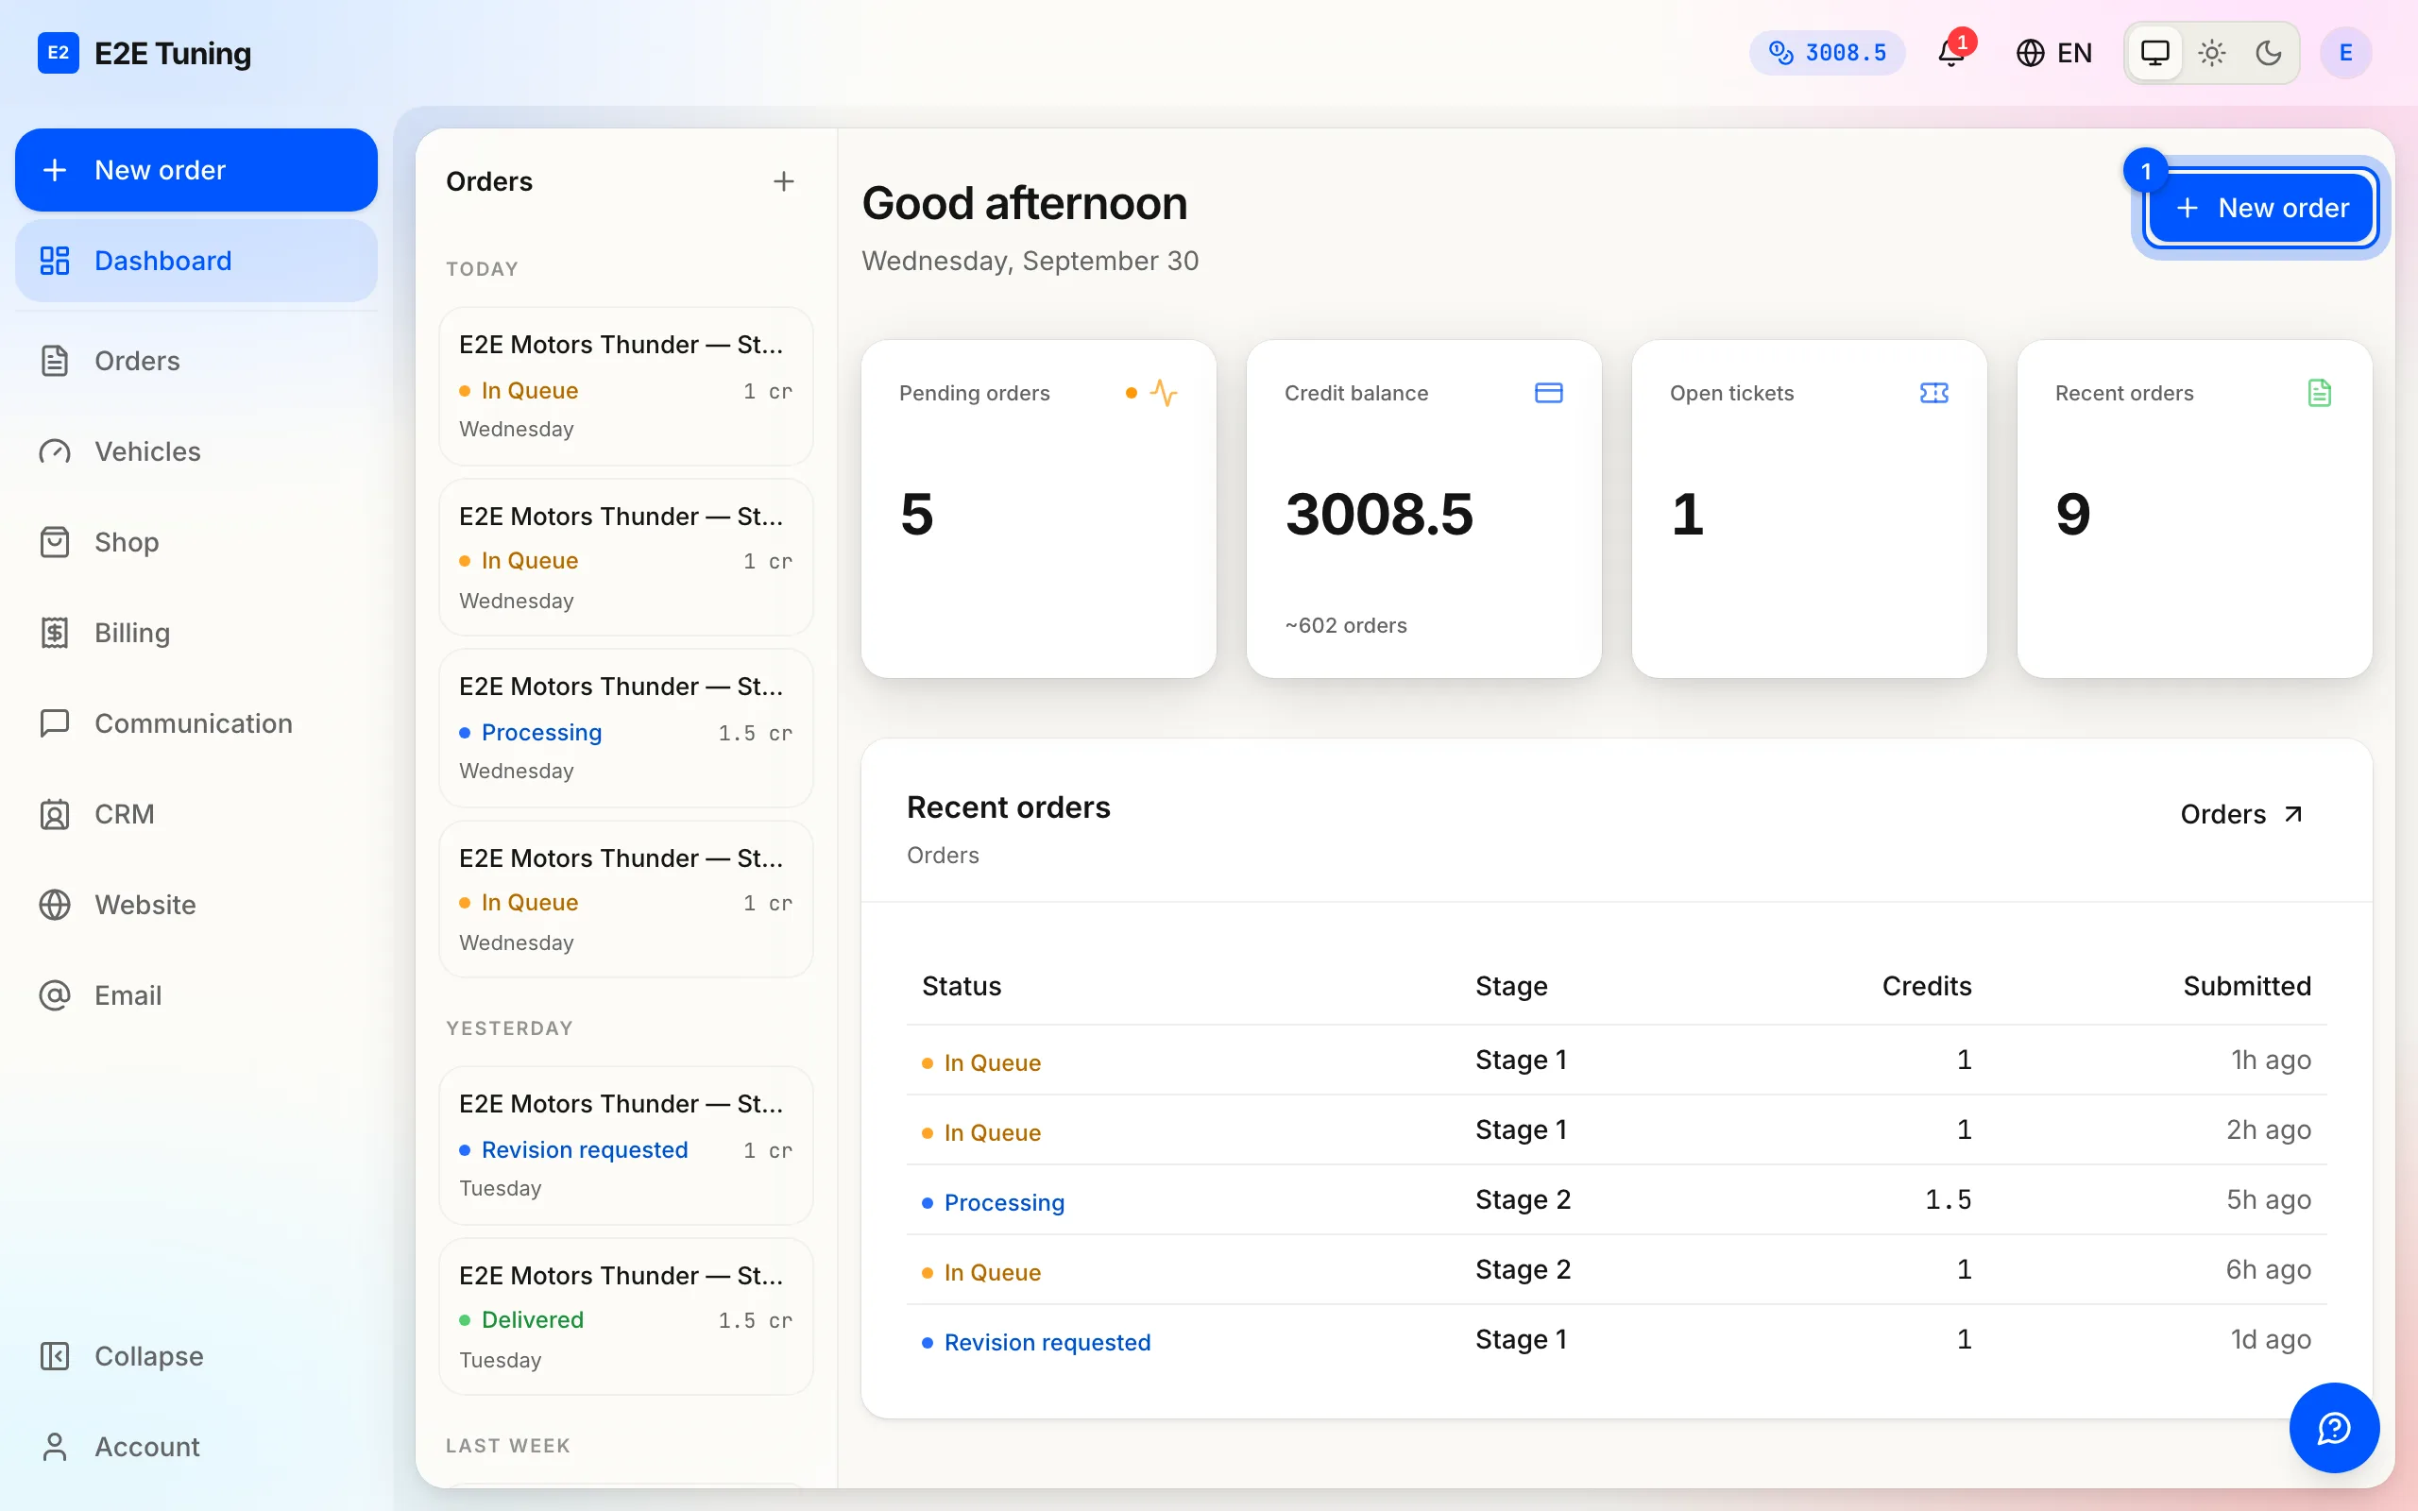Viewport: 2418px width, 1511px height.
Task: Open Orders in the sidebar
Action: coord(196,360)
